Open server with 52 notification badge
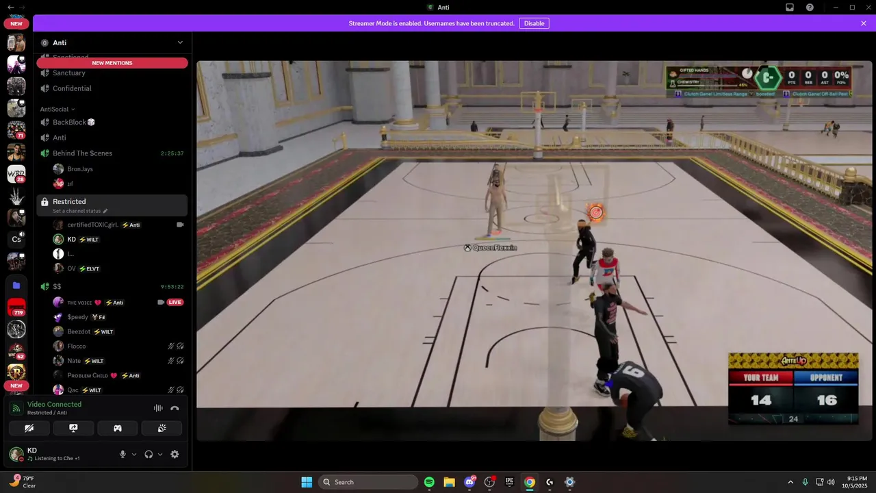 coord(16,351)
